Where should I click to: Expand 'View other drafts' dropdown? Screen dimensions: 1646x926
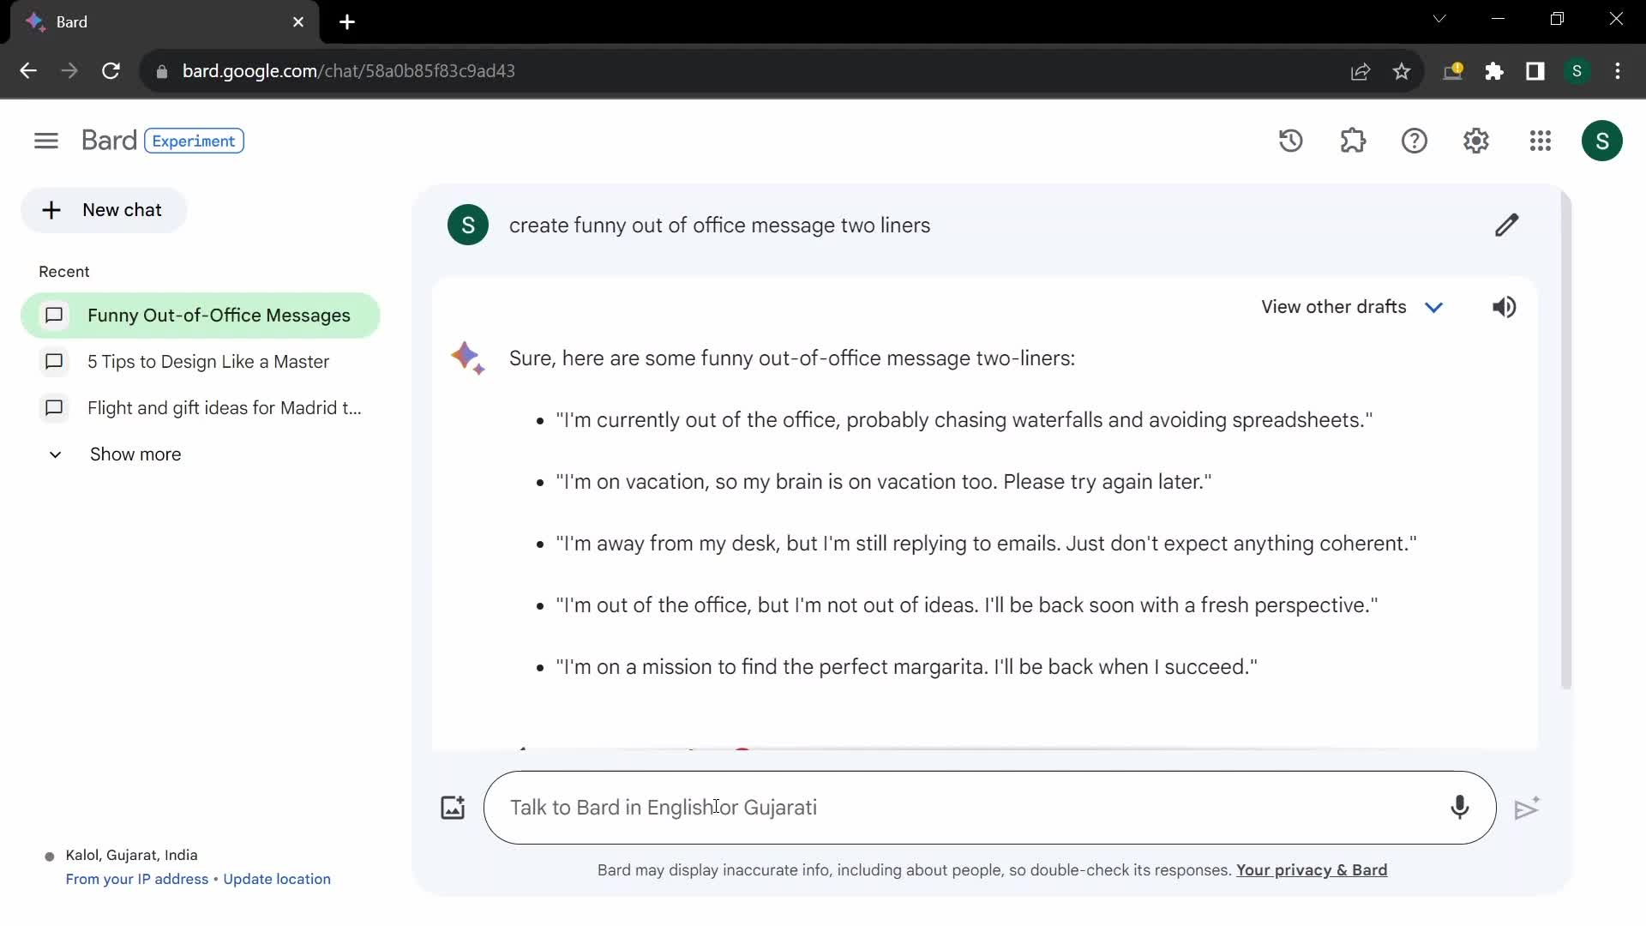click(1434, 306)
